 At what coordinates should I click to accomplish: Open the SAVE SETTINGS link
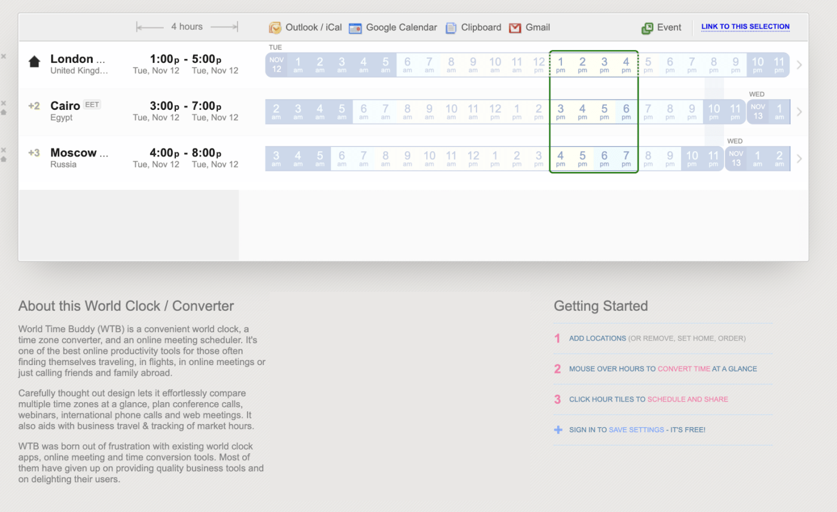click(x=636, y=430)
